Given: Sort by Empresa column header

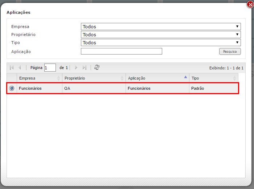Looking at the screenshot, I should pyautogui.click(x=40, y=78).
